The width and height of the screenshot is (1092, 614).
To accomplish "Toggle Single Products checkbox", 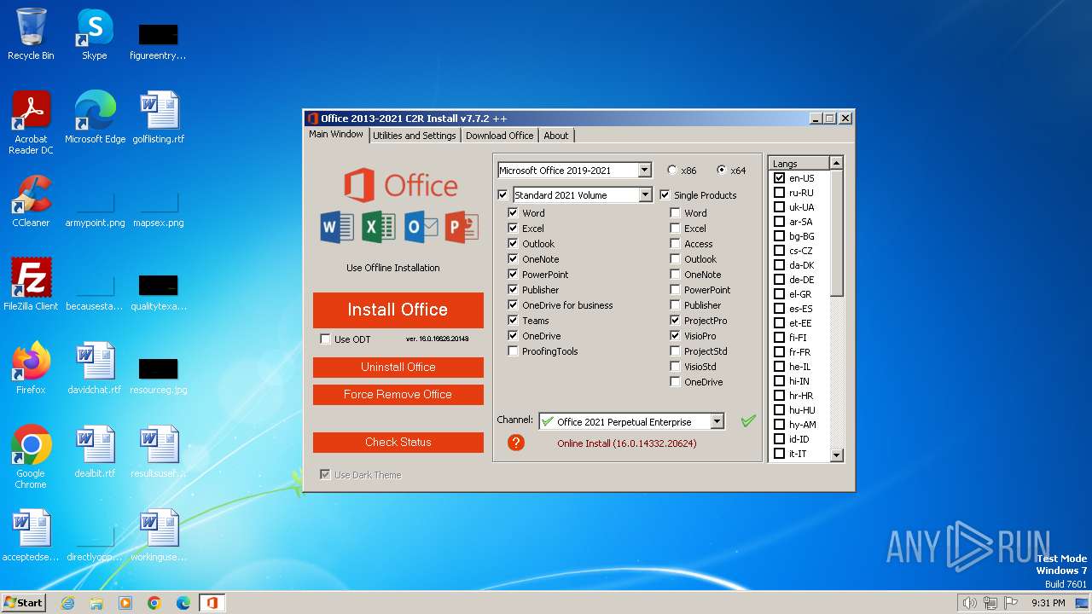I will click(665, 194).
